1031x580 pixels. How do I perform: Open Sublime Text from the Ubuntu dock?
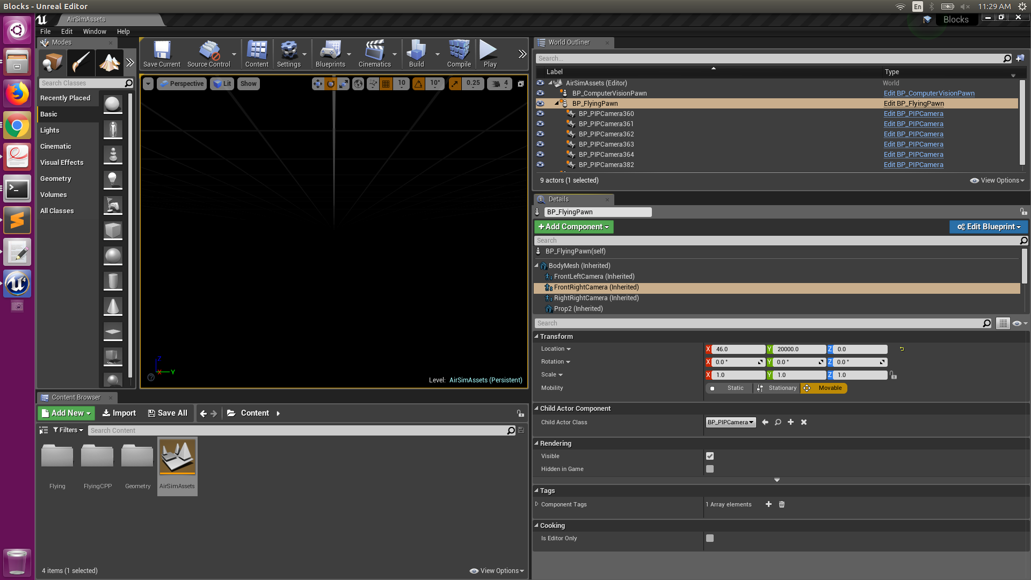[x=17, y=221]
